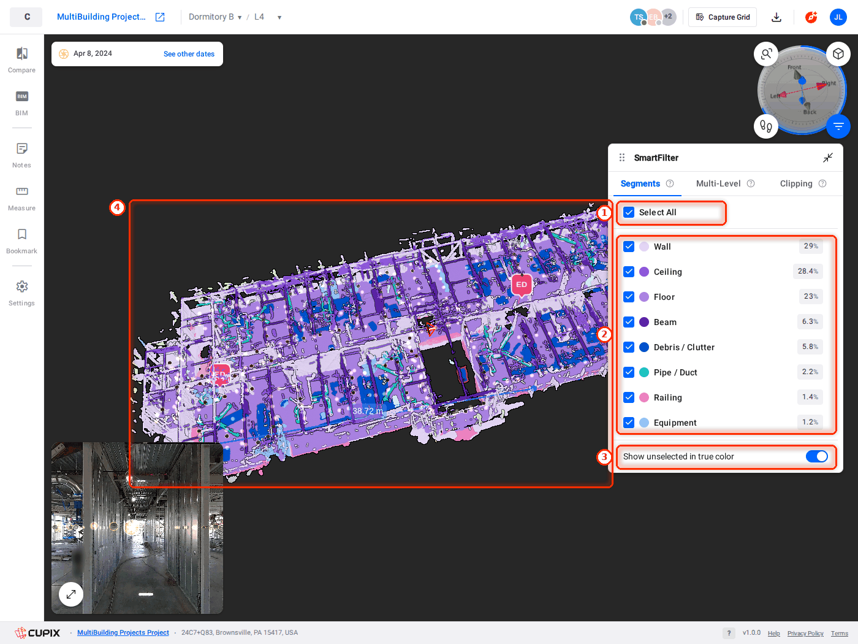Uncheck the Floor segment checkbox

coord(629,297)
